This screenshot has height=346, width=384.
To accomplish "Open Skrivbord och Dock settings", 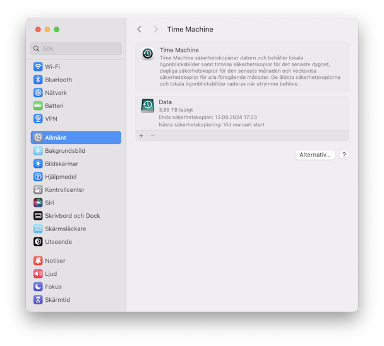I will [x=76, y=215].
